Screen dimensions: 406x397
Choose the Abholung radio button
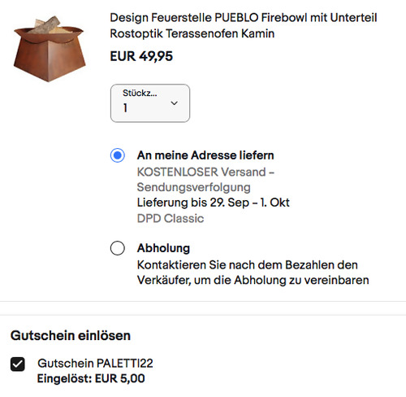point(118,248)
